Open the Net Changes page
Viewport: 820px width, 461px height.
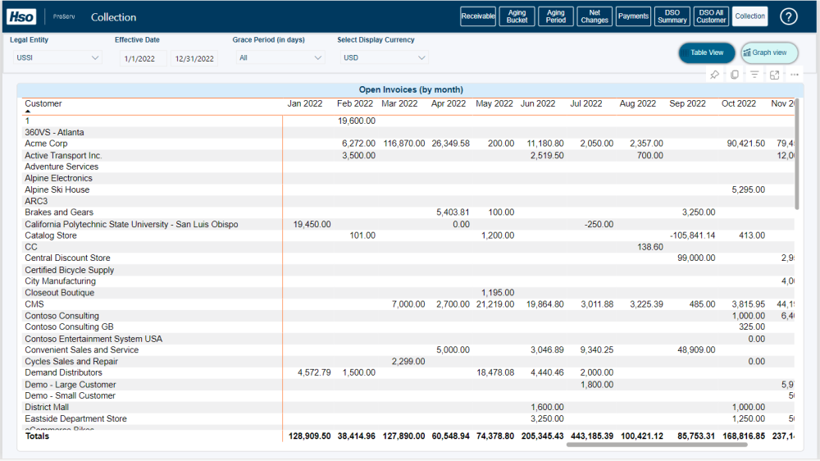594,16
